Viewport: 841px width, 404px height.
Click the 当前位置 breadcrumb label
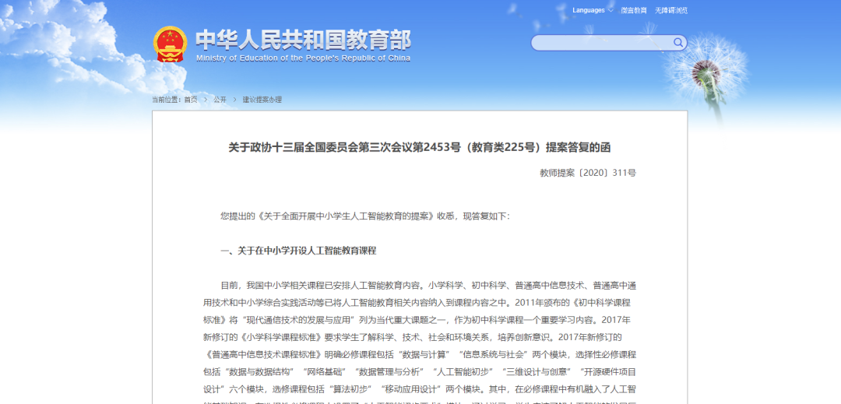tap(166, 100)
